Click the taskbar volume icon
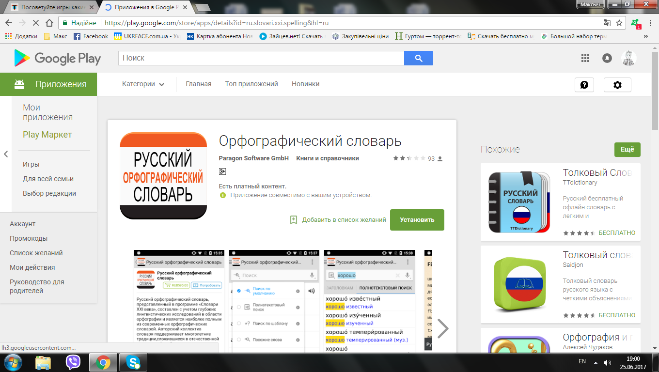Screen dimensions: 659x372 click(608, 362)
